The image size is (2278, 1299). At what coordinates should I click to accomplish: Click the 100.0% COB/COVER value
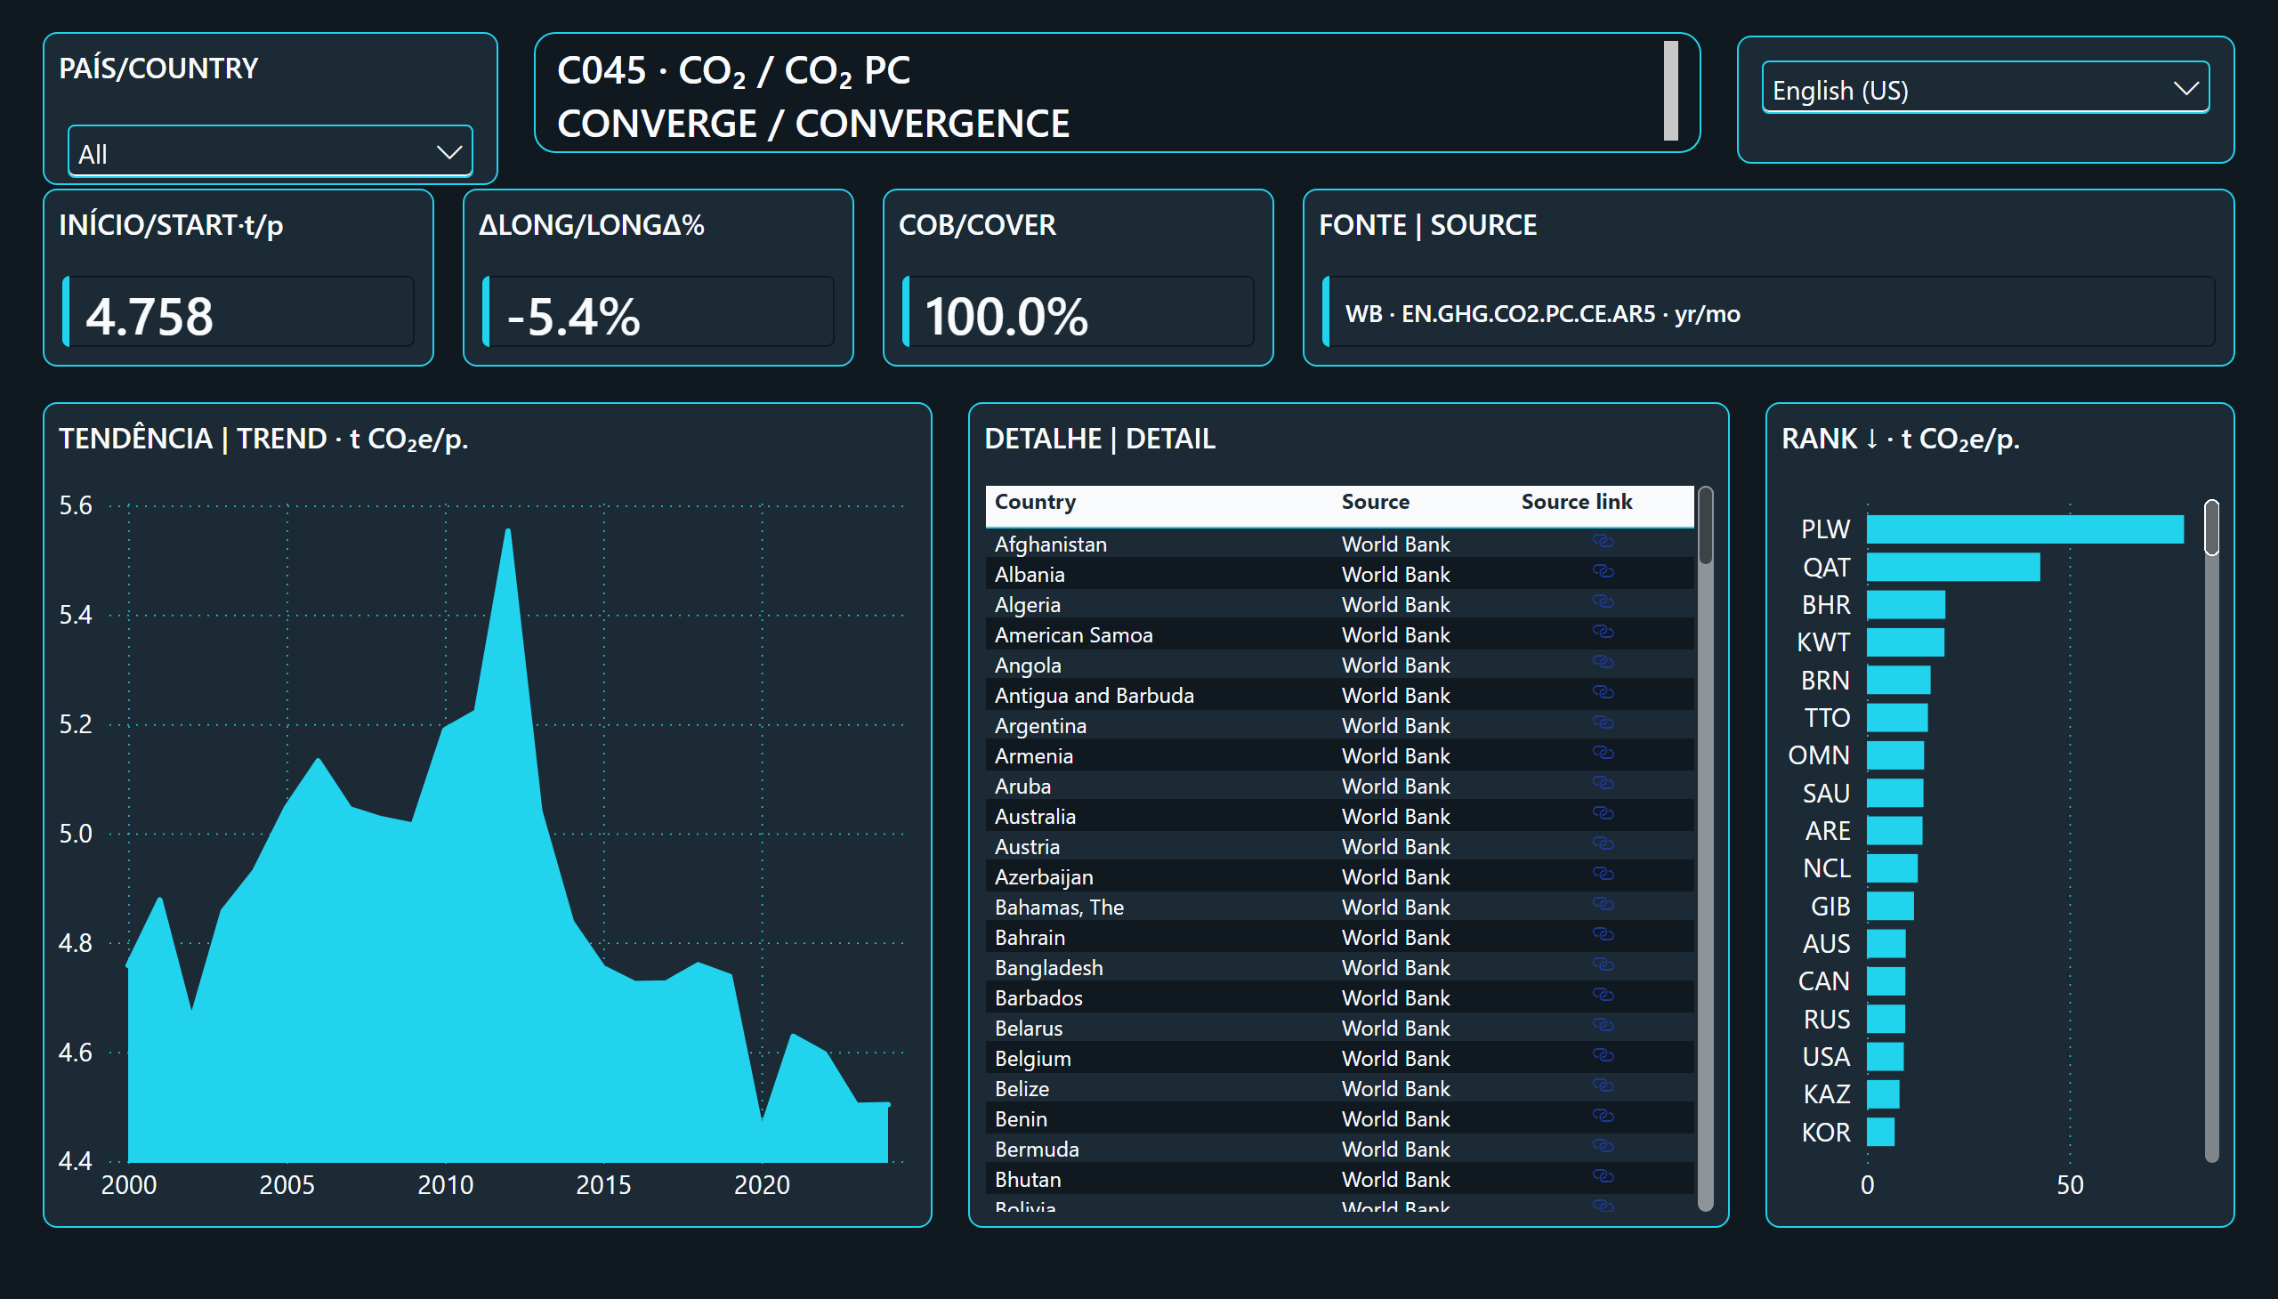1006,316
